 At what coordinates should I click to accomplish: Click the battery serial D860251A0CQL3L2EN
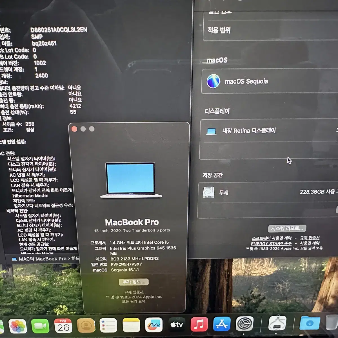tap(59, 30)
